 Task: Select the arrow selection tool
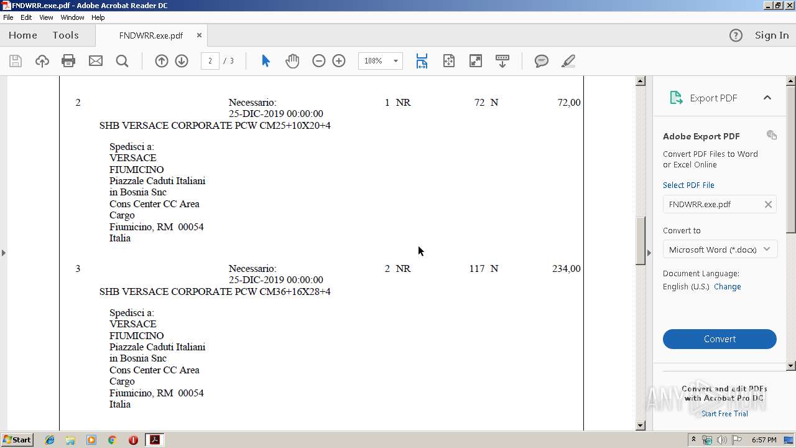click(266, 61)
